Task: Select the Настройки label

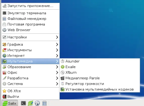Action: 17,37
